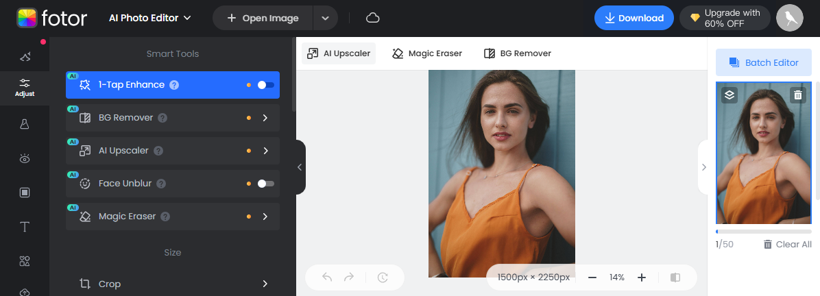Expand the Magic Eraser panel arrow
820x296 pixels.
(265, 217)
